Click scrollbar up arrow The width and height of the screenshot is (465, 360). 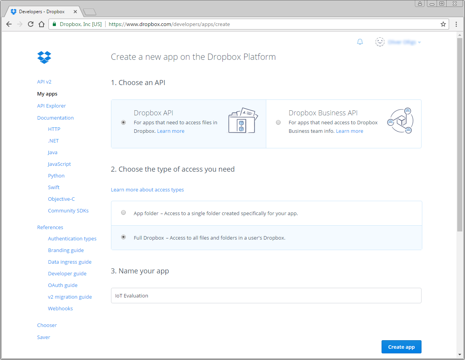(x=459, y=35)
